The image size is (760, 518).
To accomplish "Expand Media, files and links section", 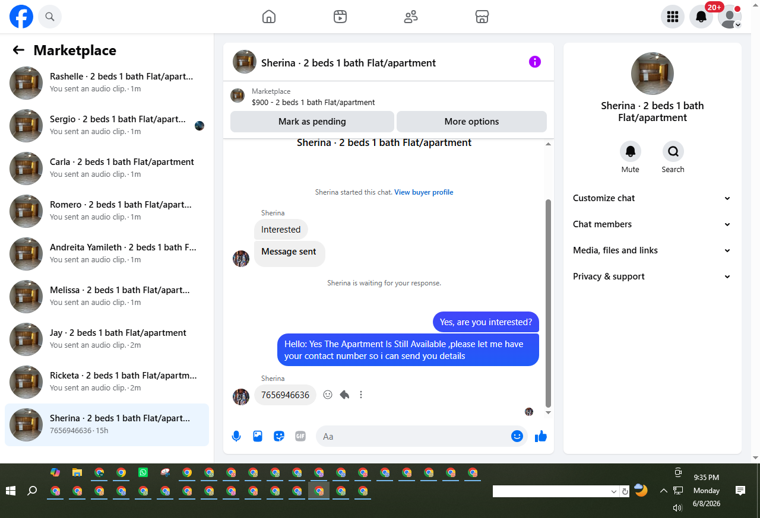I will click(653, 250).
